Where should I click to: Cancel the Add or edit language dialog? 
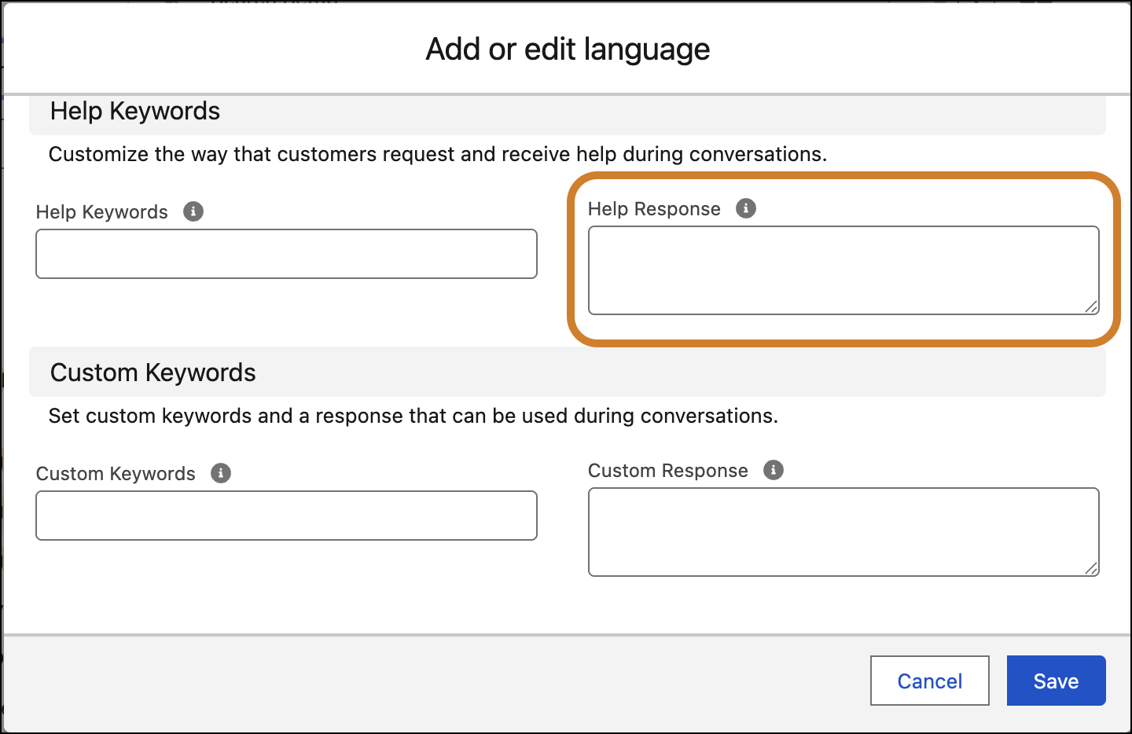[x=929, y=681]
